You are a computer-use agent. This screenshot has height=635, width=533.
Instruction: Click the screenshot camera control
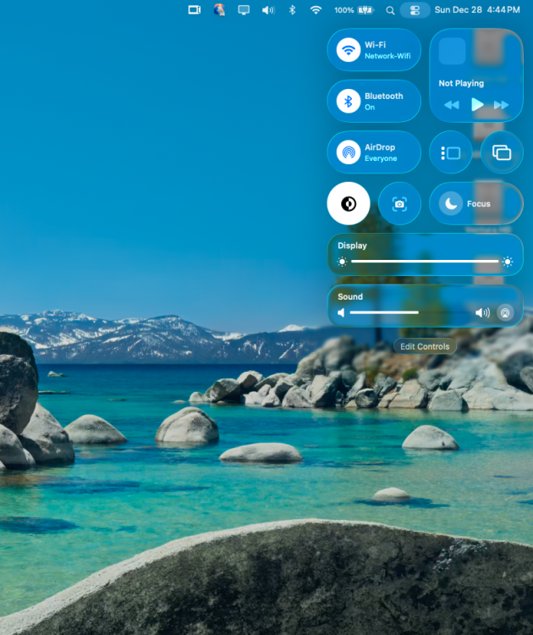(399, 203)
